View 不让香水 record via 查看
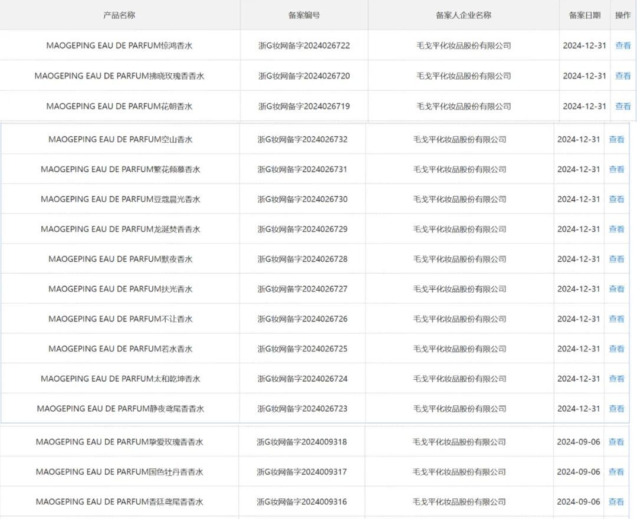This screenshot has height=519, width=637. click(x=616, y=319)
